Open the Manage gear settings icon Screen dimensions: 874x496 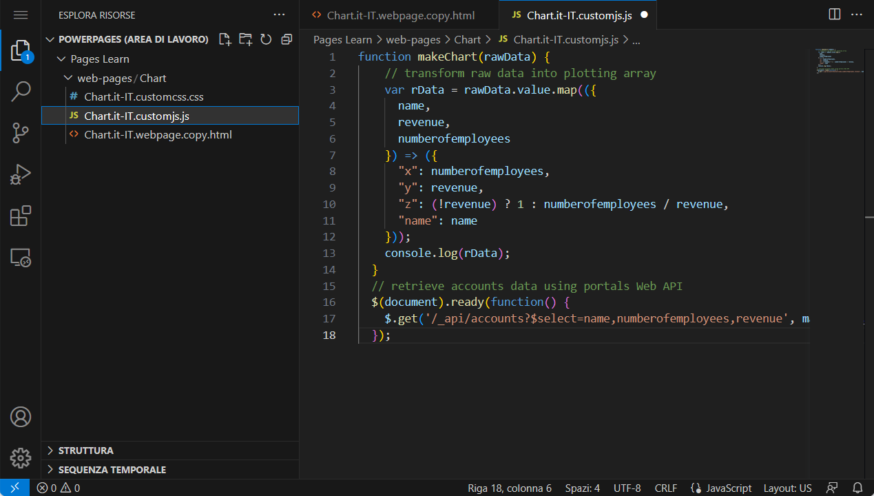(x=21, y=457)
